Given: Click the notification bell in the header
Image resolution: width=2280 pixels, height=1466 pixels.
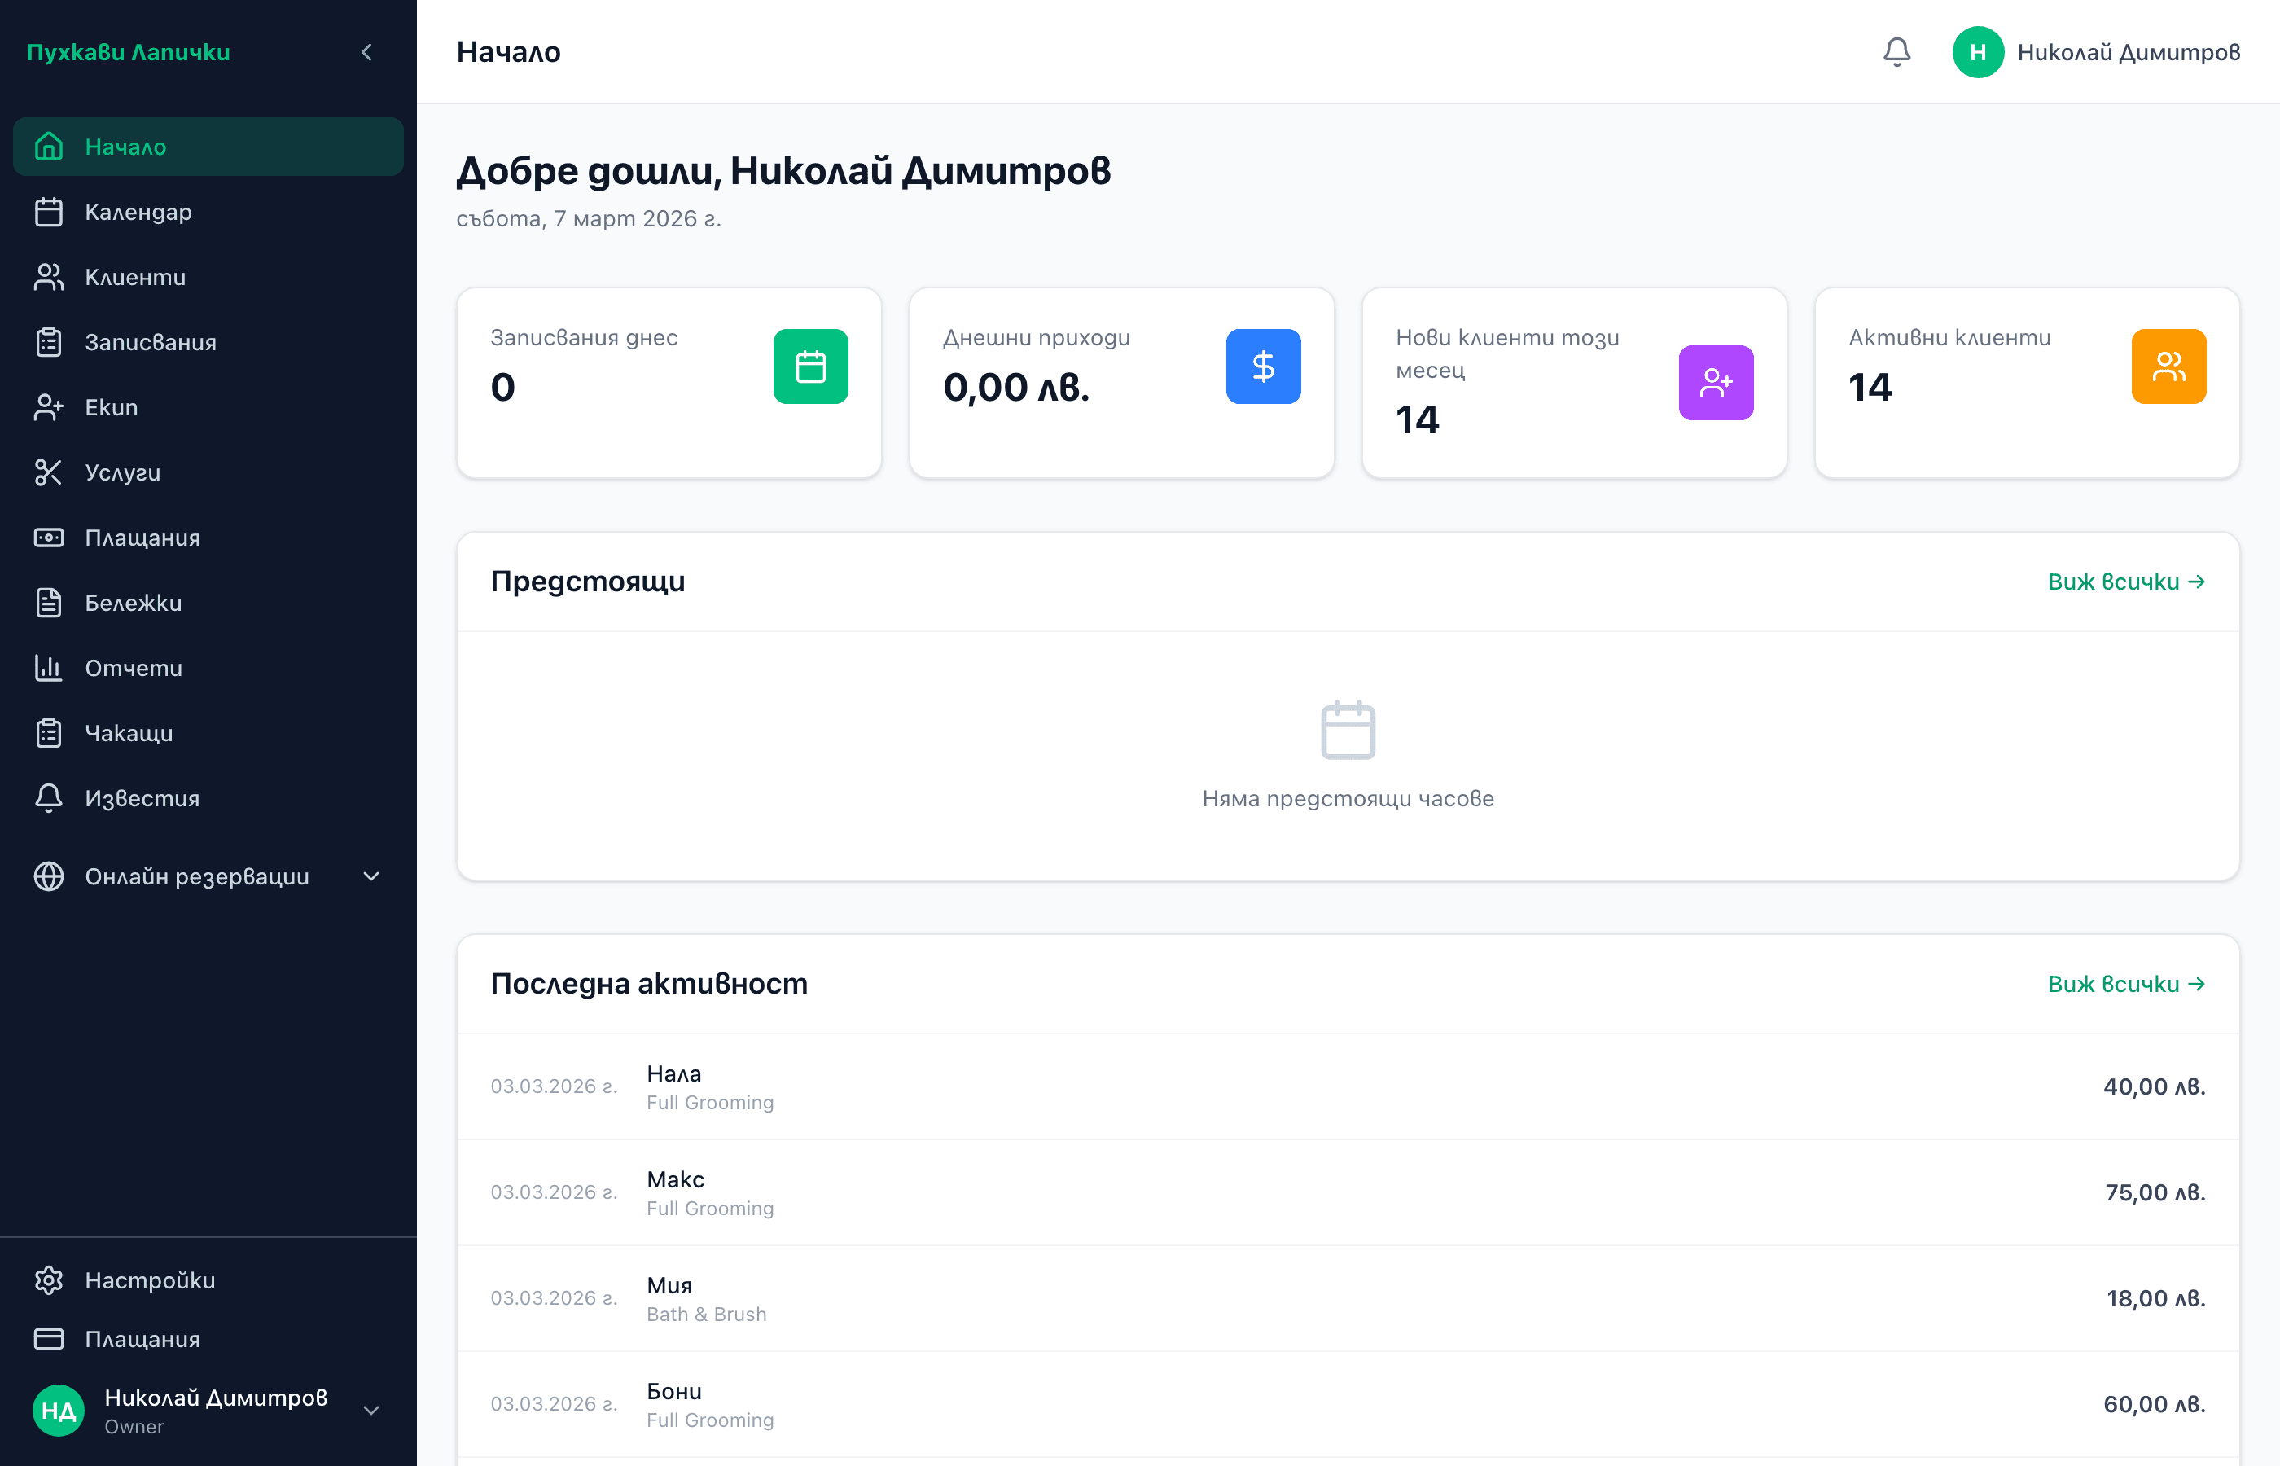Looking at the screenshot, I should click(1896, 52).
